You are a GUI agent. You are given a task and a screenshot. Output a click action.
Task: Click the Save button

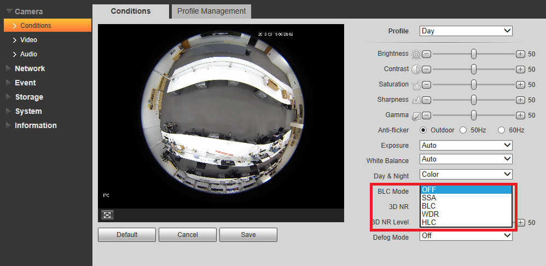(x=248, y=235)
